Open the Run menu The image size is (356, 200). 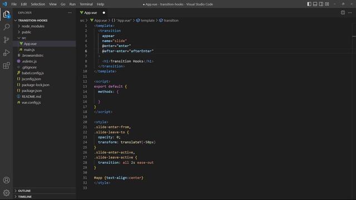(72, 4)
